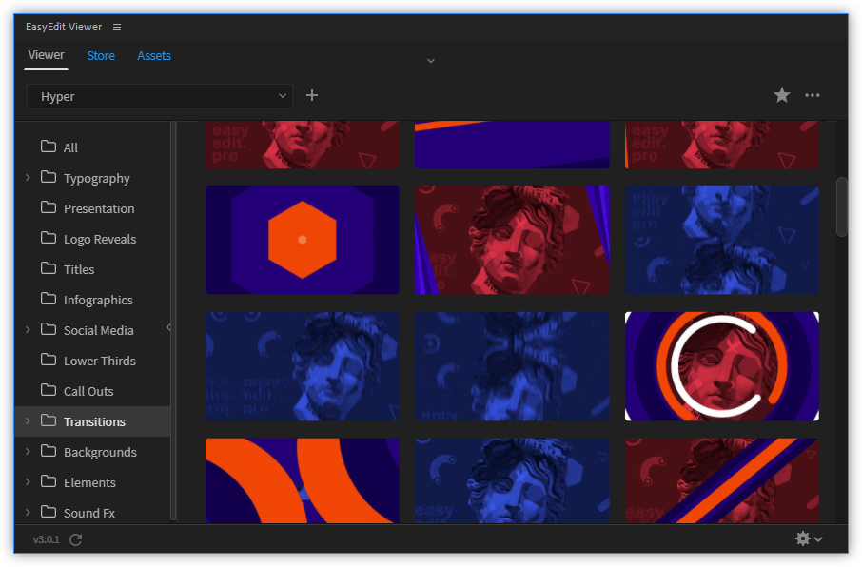
Task: Click the refresh icon beside v3.0.1
Action: point(76,539)
